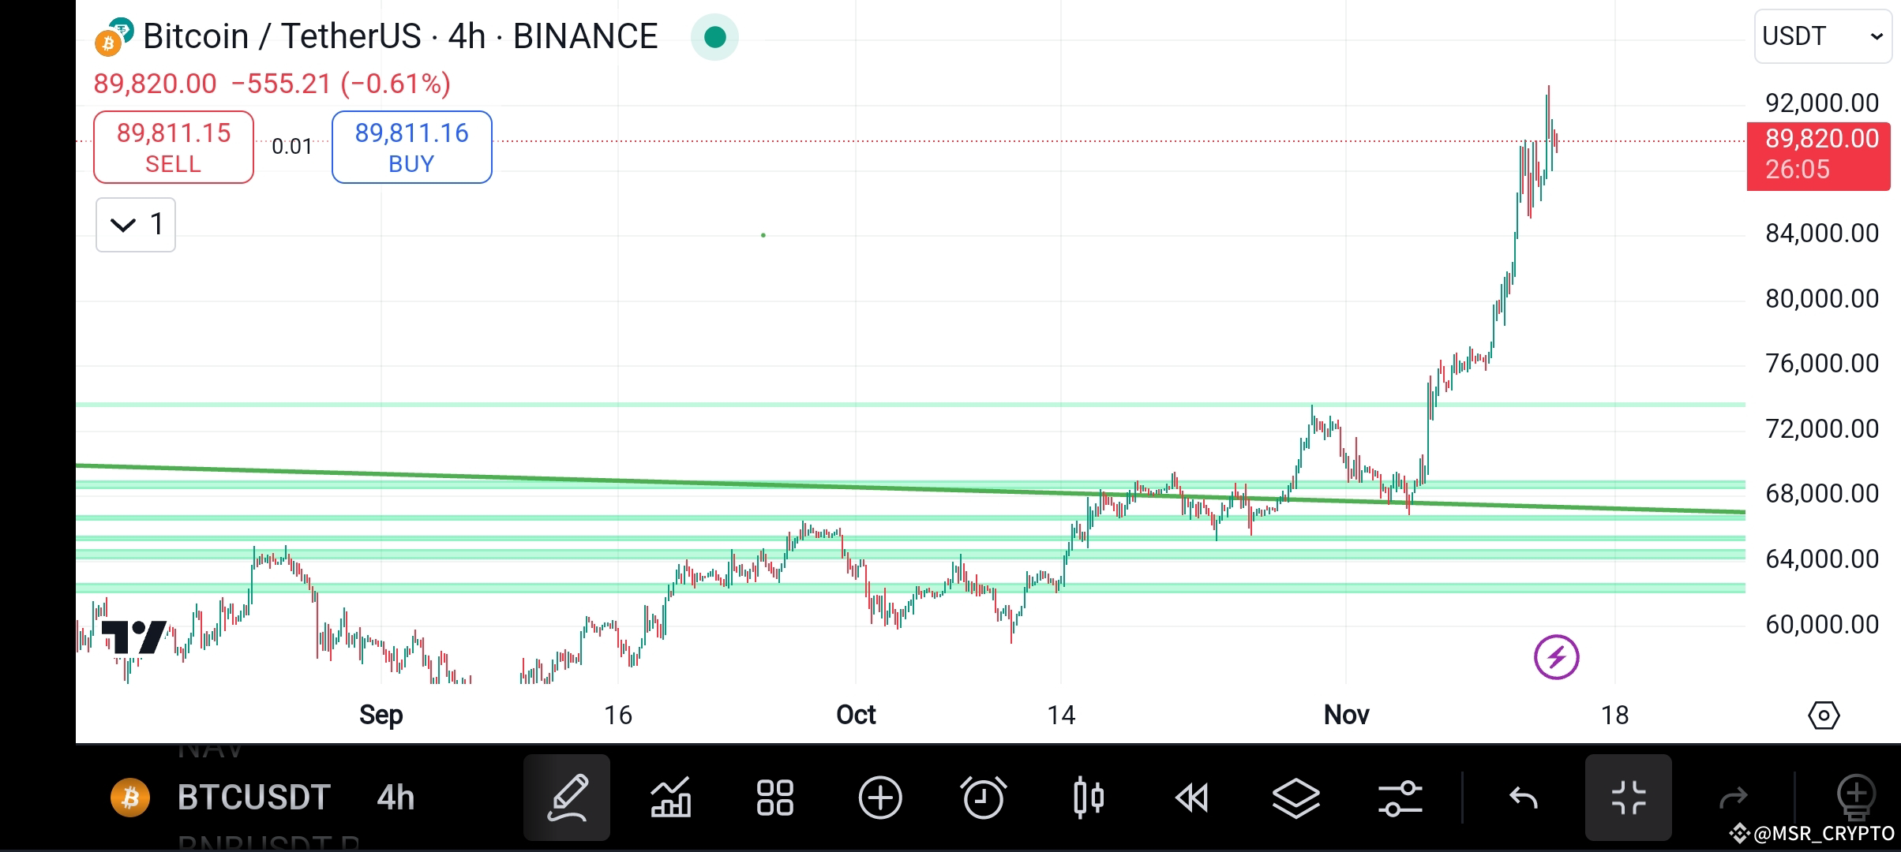The width and height of the screenshot is (1901, 852).
Task: Open the layout grid icon
Action: (x=774, y=797)
